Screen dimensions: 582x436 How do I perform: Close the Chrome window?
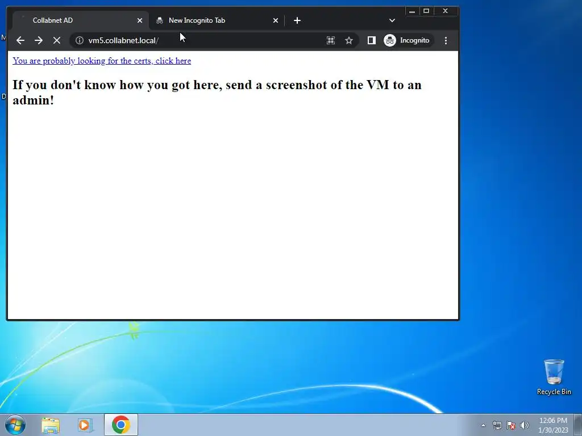[x=446, y=11]
